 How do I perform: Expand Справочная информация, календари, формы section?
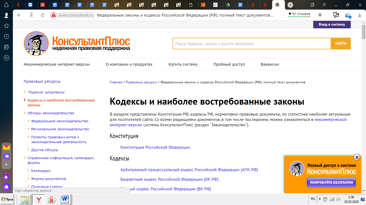point(25,158)
